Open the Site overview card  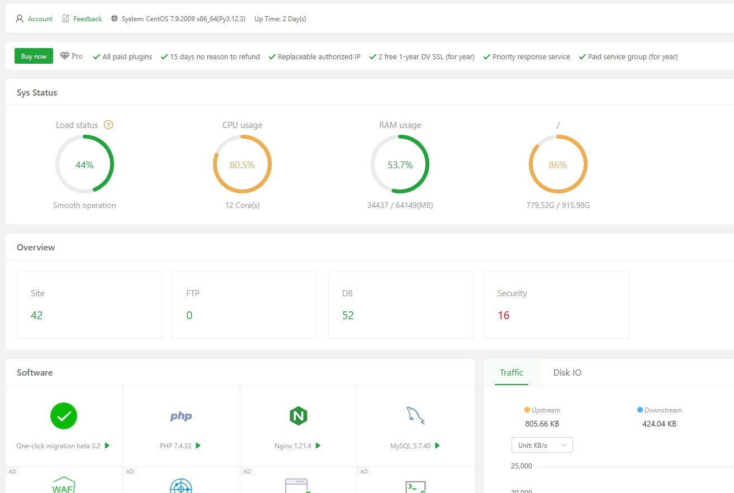pyautogui.click(x=89, y=305)
